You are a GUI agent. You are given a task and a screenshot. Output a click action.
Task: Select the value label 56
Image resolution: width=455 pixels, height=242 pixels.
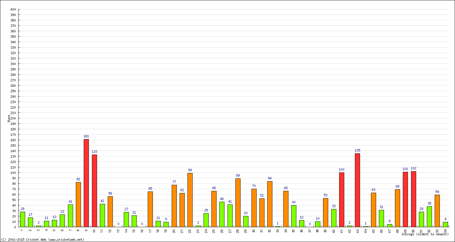pos(110,193)
